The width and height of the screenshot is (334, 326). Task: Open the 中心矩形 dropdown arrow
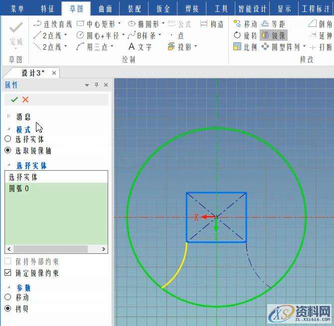[x=119, y=23]
